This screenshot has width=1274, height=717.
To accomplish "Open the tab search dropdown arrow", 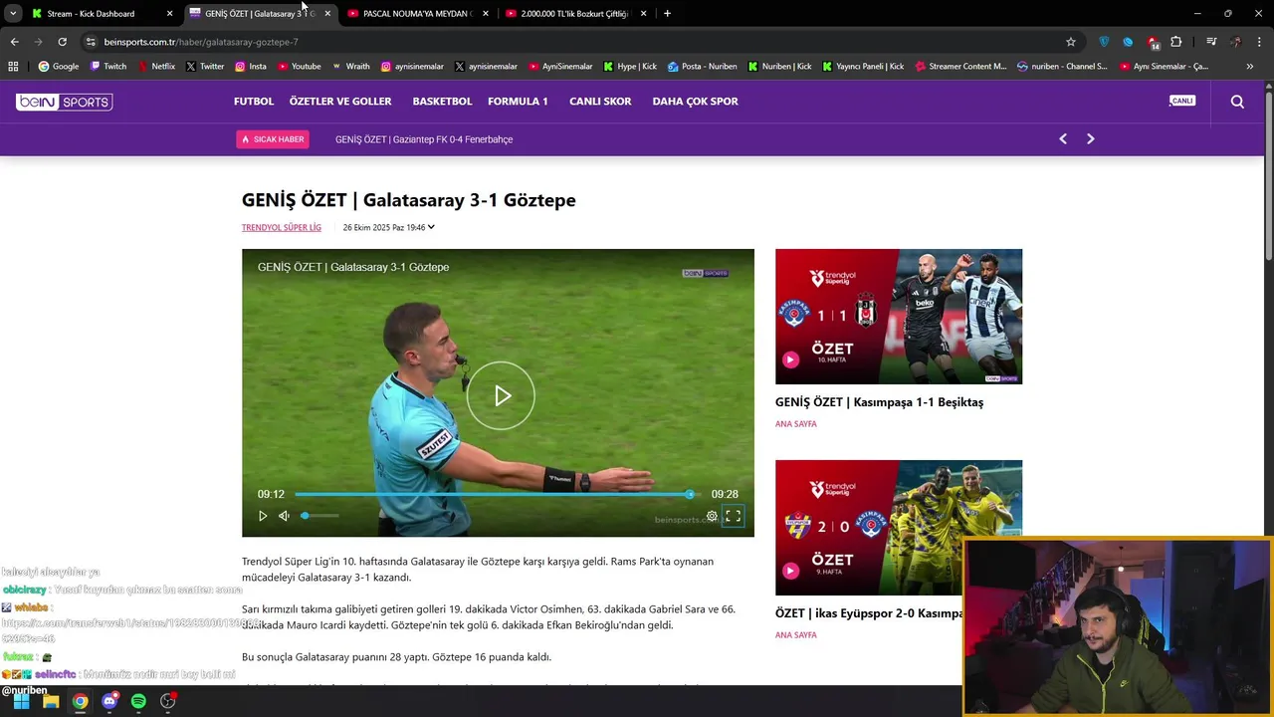I will click(13, 14).
